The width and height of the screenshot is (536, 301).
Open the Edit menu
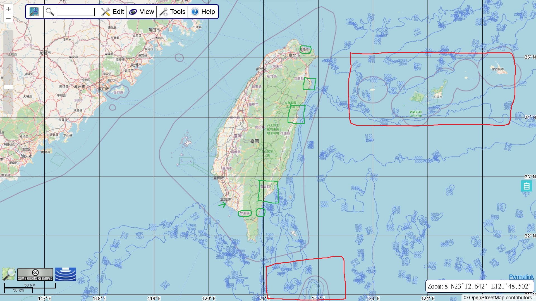pyautogui.click(x=118, y=12)
